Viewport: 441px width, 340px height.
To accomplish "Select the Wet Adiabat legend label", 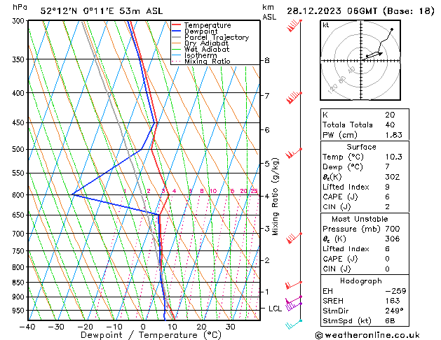I will (x=207, y=49).
